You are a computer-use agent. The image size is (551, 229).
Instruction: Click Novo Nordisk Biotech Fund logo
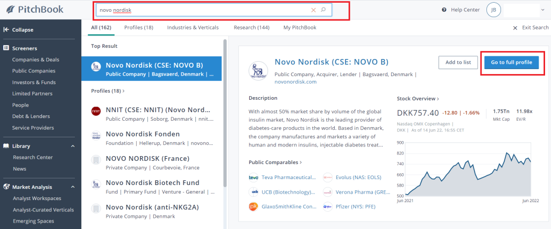(96, 184)
